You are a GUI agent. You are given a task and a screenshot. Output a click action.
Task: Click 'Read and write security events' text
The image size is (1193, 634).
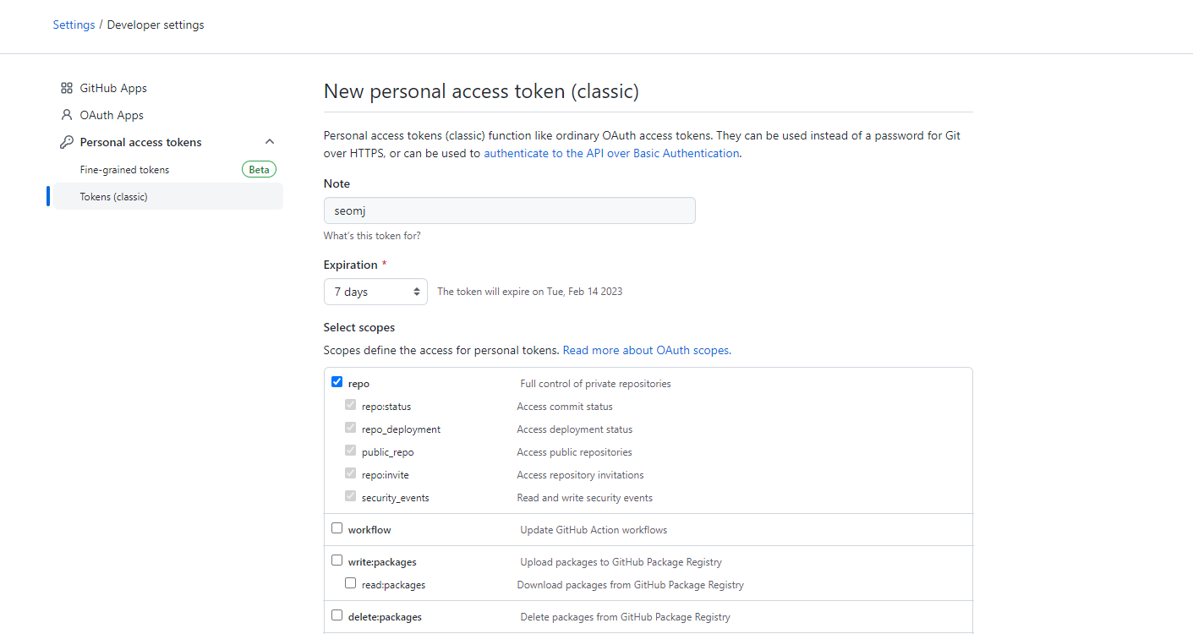(585, 498)
